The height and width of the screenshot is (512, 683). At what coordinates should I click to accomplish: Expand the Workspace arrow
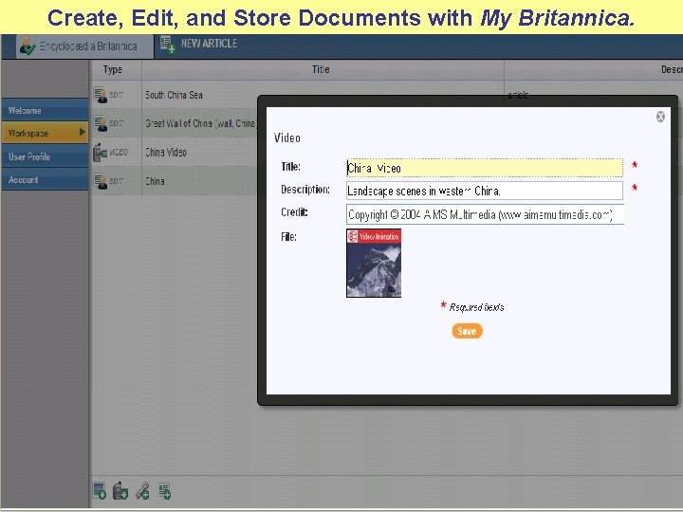pyautogui.click(x=82, y=132)
